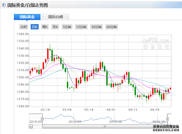Click the 2019/05 navigator label
This screenshot has width=182, height=134.
coord(159,122)
